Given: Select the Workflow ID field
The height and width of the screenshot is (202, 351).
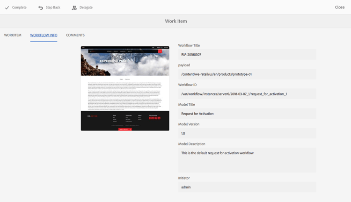Looking at the screenshot, I should pyautogui.click(x=247, y=94).
